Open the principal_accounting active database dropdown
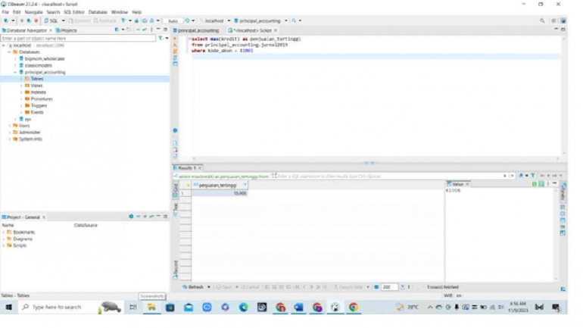 [x=286, y=20]
